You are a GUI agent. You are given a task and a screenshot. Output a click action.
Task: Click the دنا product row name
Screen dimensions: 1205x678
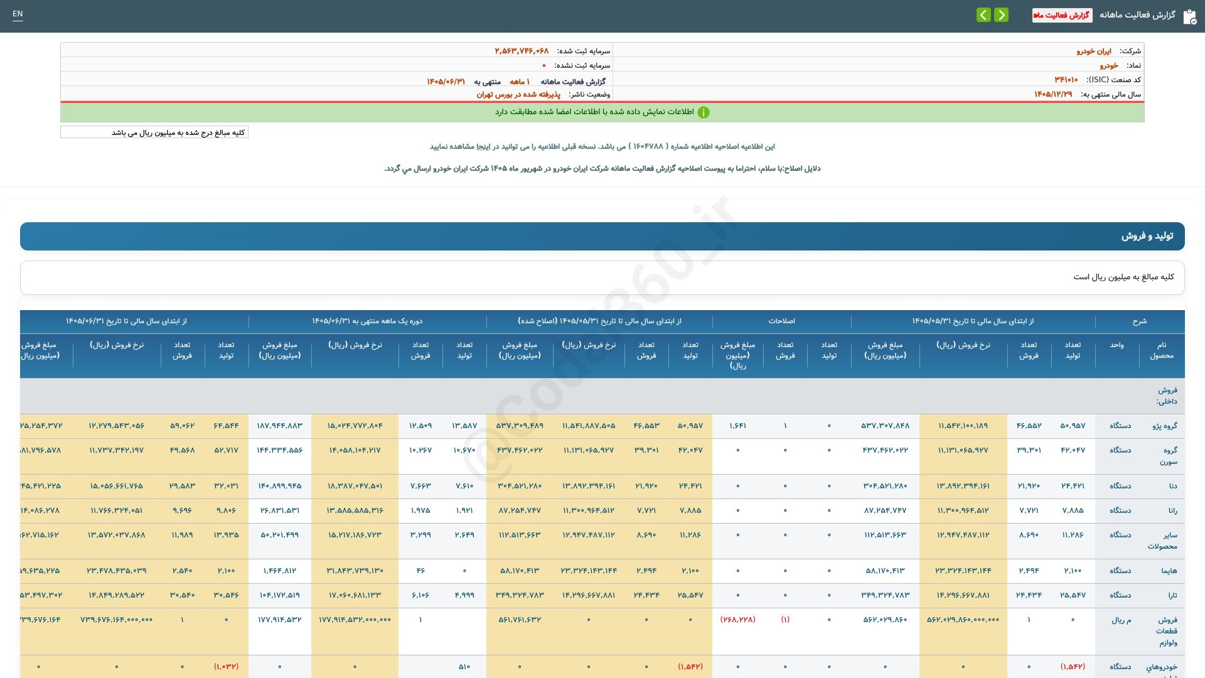1173,487
